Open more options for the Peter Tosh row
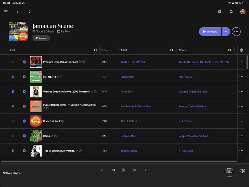This screenshot has height=187, width=249. click(x=242, y=92)
